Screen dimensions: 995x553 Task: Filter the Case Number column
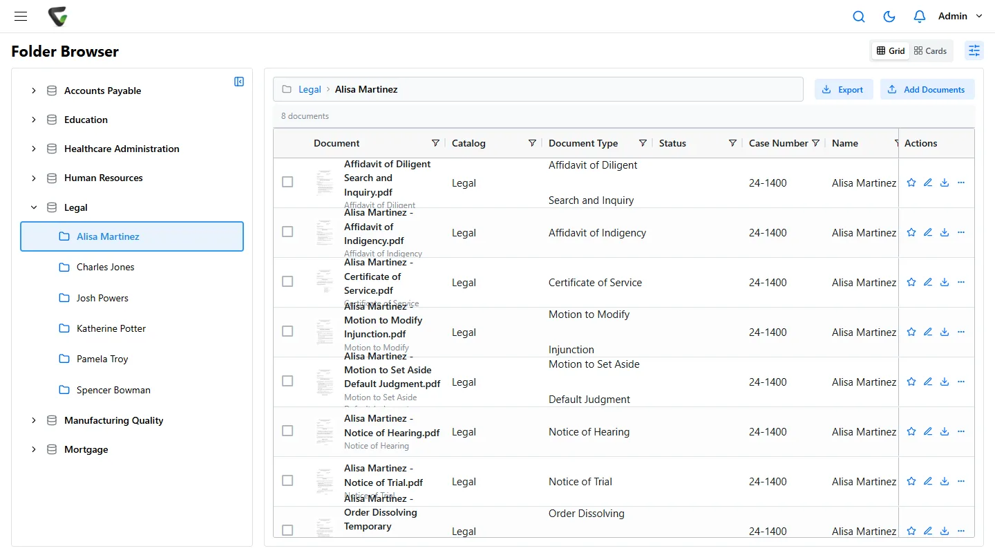pos(815,143)
